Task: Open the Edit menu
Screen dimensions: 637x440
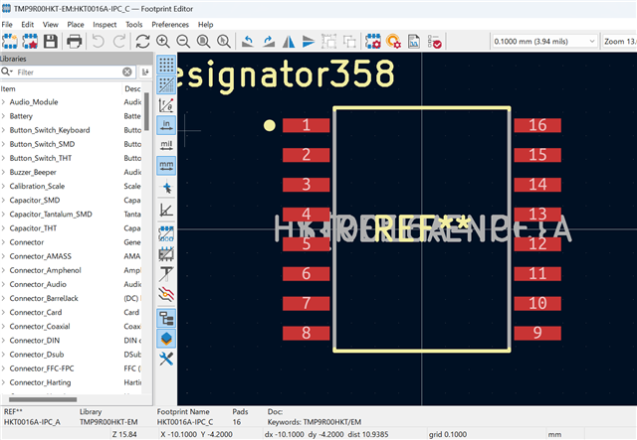Action: coord(28,24)
